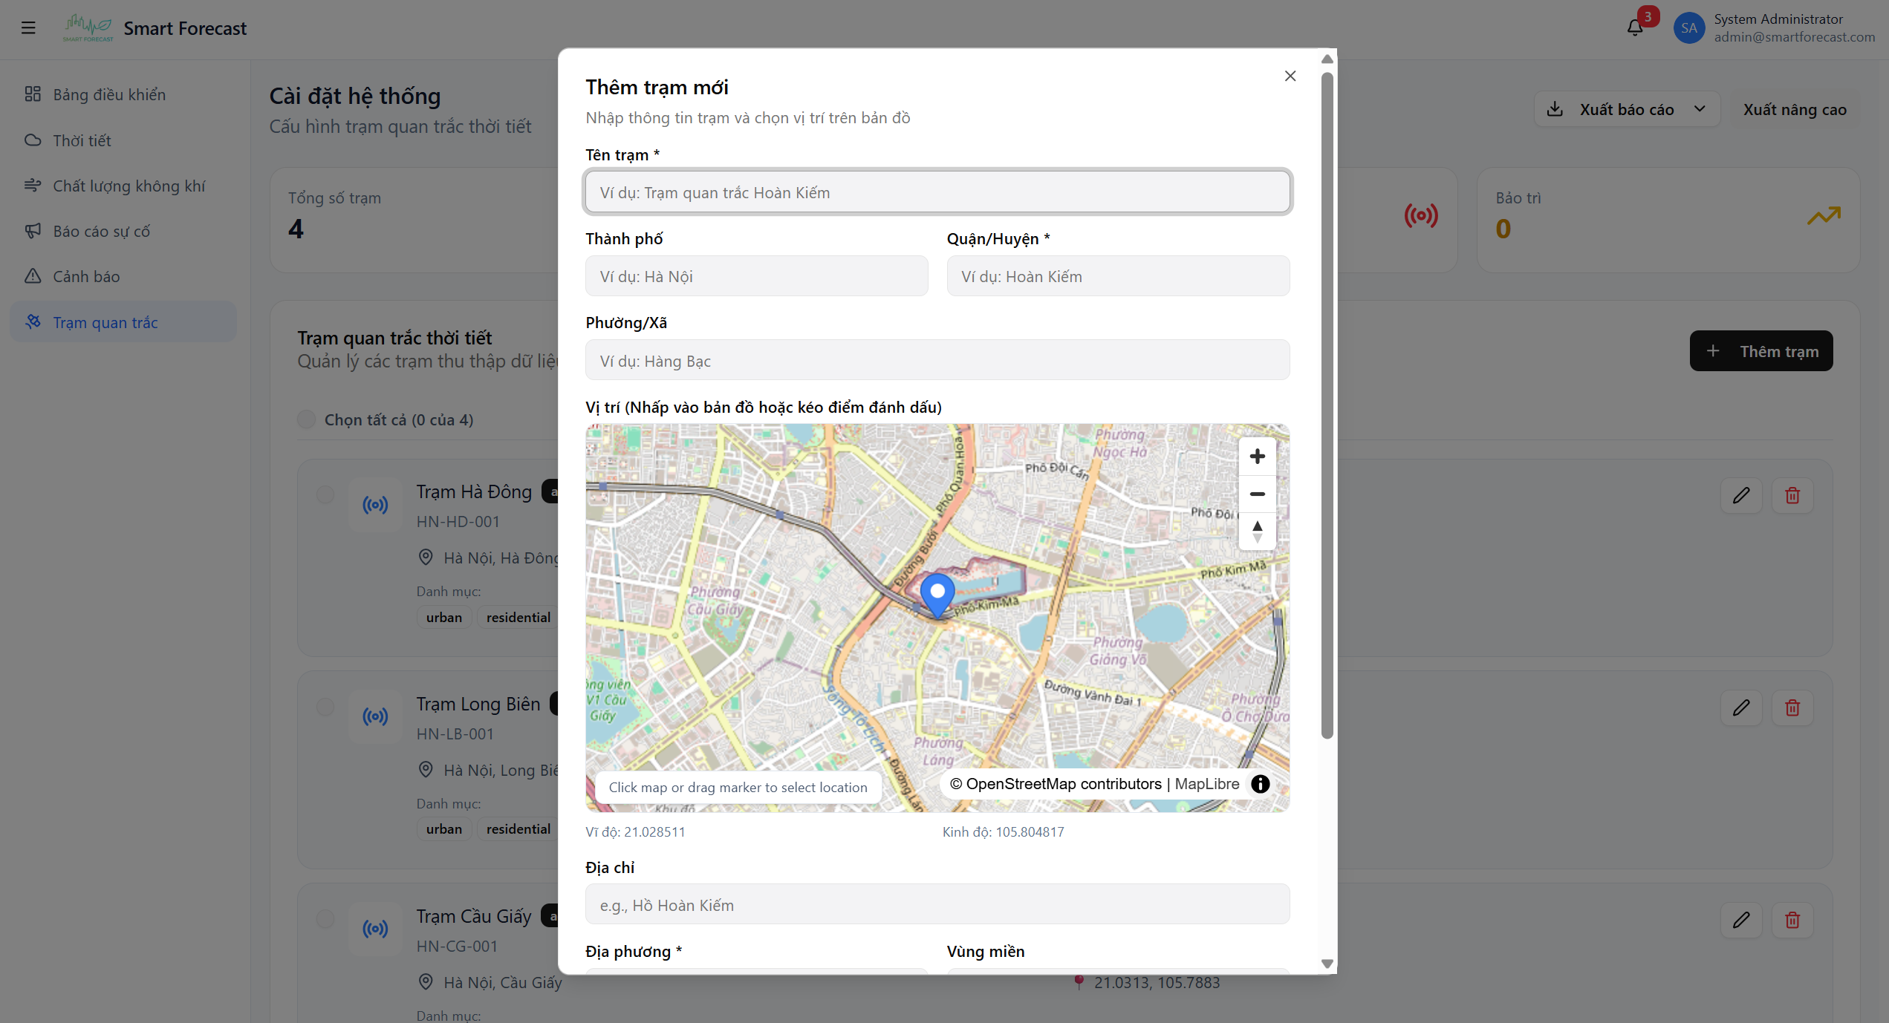Open 'Cảnh báo' in the sidebar
The height and width of the screenshot is (1023, 1889).
pyautogui.click(x=86, y=276)
